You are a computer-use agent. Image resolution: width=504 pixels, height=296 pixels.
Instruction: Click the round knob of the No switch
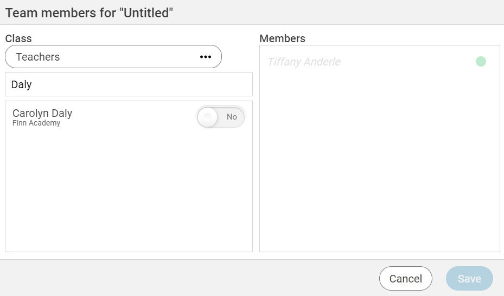[x=207, y=117]
